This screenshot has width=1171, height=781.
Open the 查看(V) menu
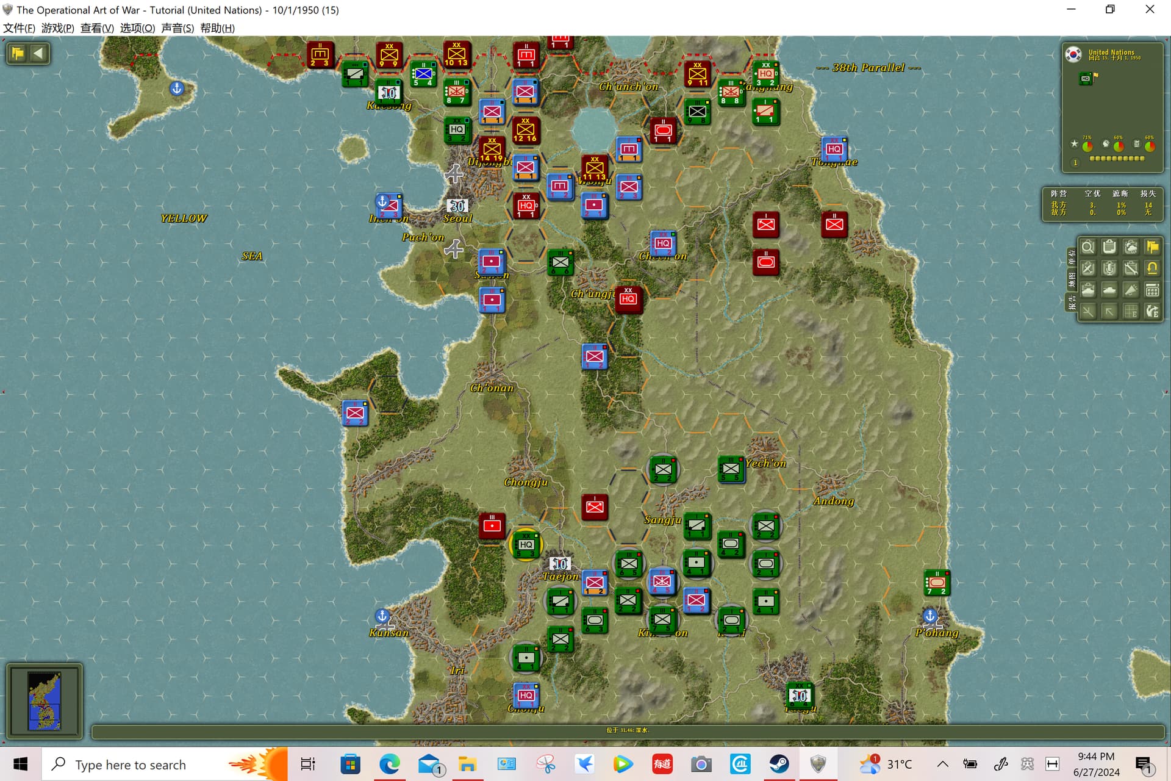(97, 28)
